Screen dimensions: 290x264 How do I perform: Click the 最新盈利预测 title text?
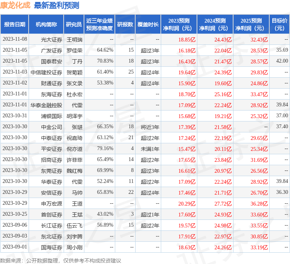pos(56,5)
